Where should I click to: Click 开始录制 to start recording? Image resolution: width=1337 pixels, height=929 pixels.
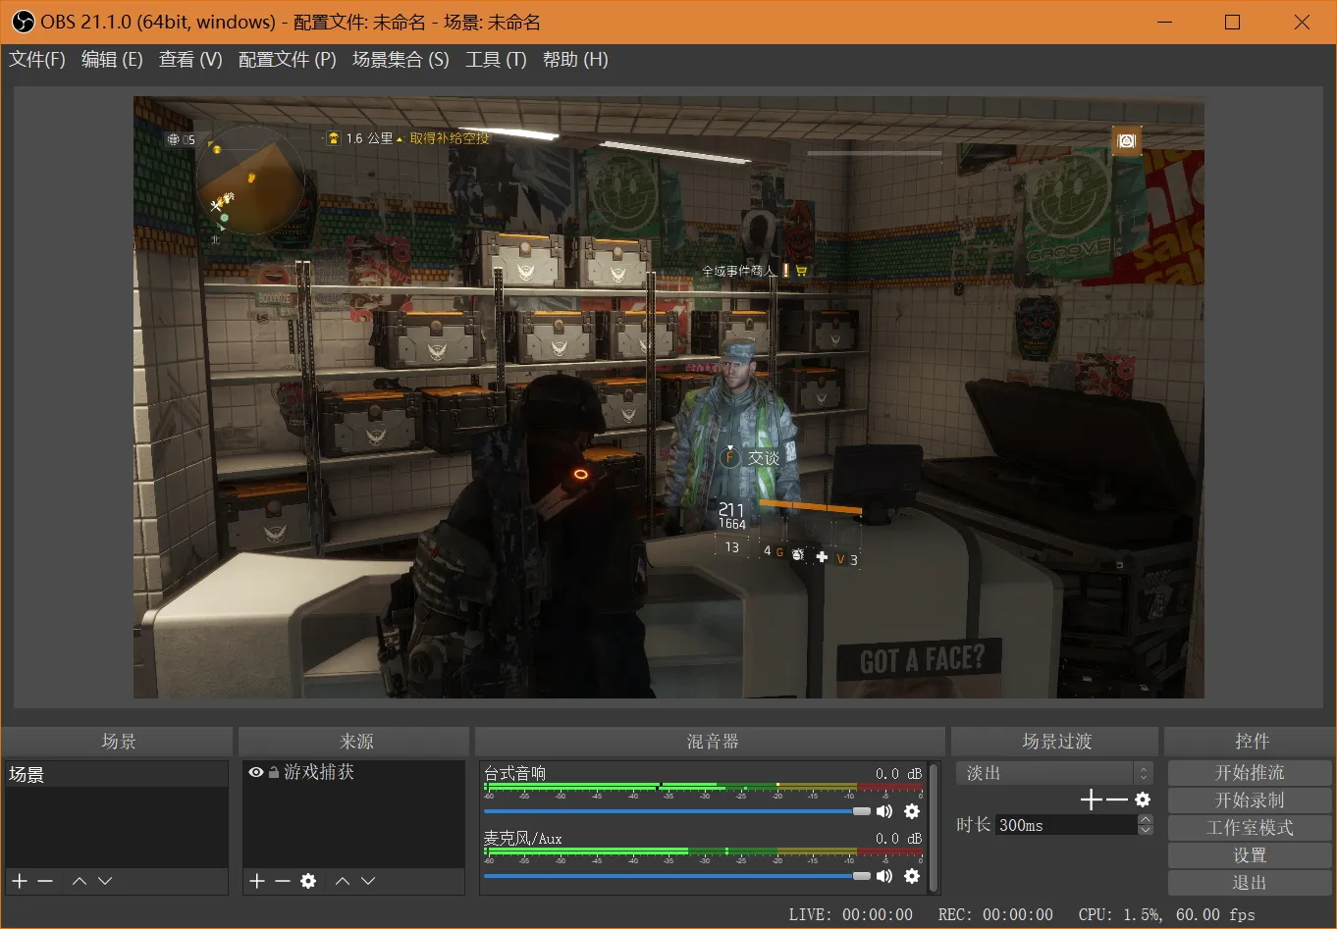pyautogui.click(x=1250, y=800)
